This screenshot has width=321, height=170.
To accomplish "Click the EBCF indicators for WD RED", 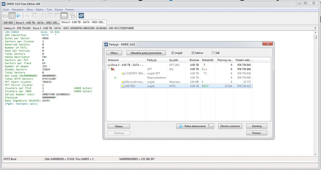I will [205, 86].
